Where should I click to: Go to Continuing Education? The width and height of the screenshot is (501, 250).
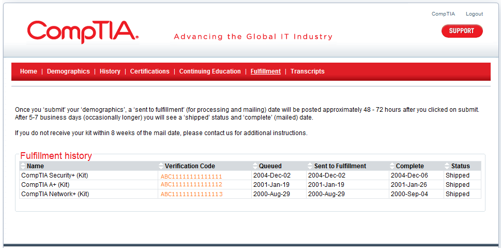tap(210, 71)
